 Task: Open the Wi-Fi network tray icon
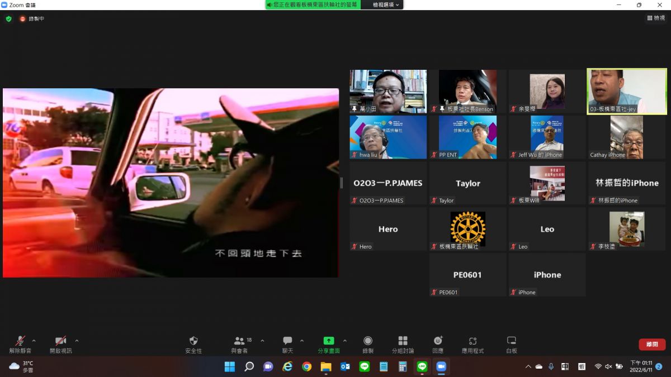click(x=598, y=366)
